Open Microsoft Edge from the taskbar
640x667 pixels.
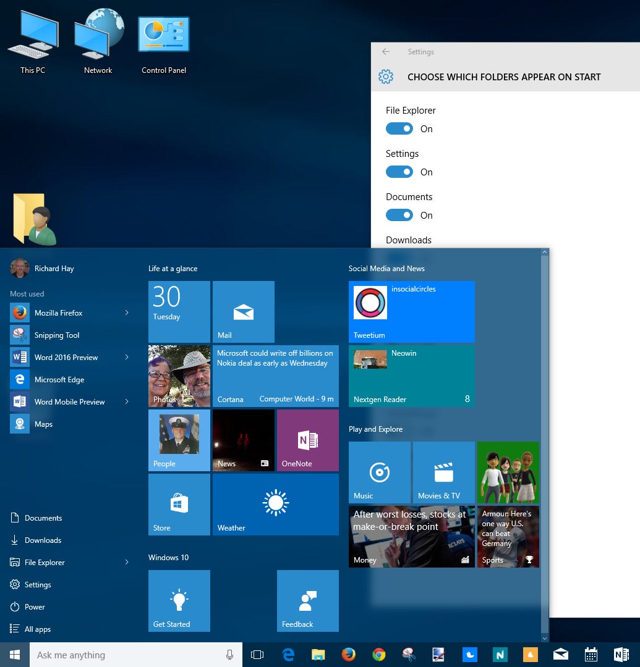[288, 655]
